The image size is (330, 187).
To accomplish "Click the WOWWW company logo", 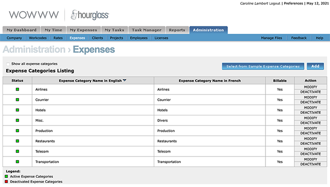I will click(x=34, y=15).
